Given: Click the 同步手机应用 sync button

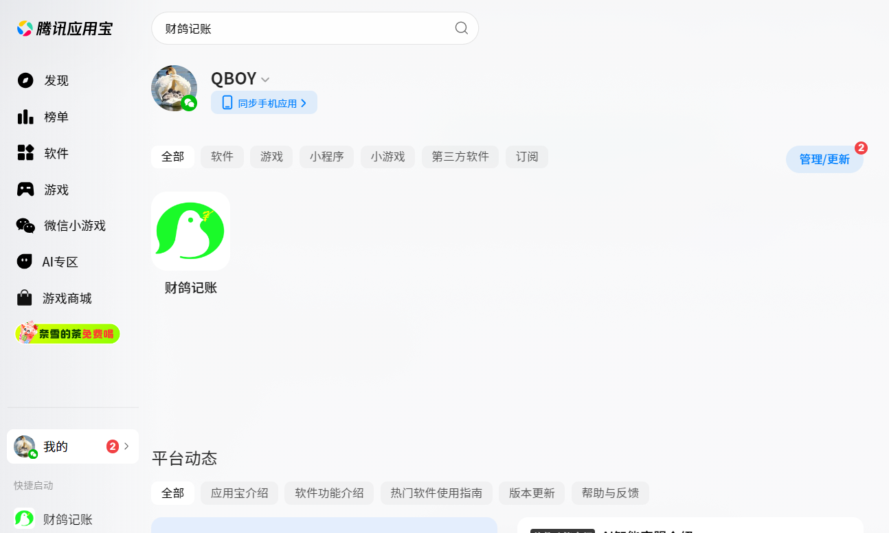Looking at the screenshot, I should 264,102.
